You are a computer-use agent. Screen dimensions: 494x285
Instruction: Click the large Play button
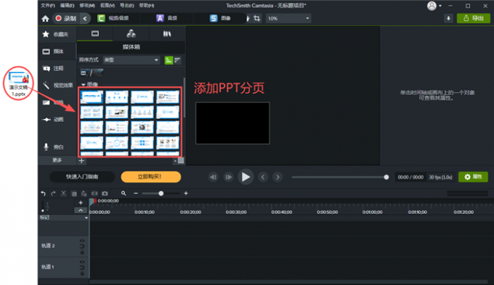click(x=246, y=177)
